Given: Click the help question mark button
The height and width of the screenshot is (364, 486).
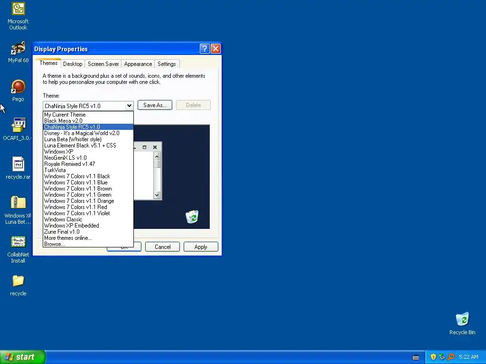Looking at the screenshot, I should pos(205,49).
